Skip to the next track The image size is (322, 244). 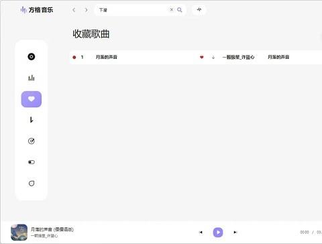click(x=235, y=233)
